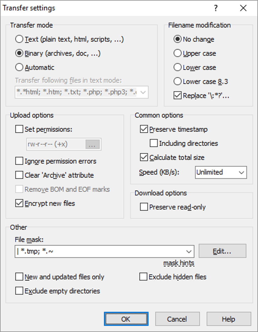Viewport: 258px width, 332px height.
Task: Toggle Ignore permission errors
Action: (19, 161)
